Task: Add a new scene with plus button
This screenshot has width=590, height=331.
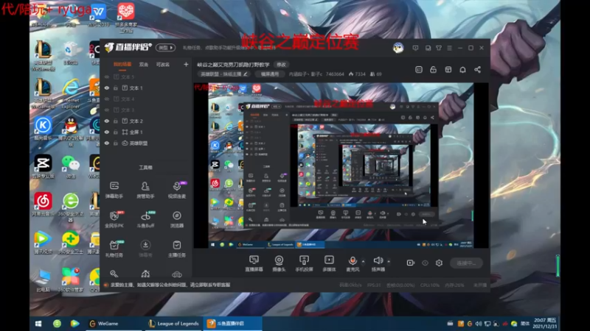Action: coord(186,65)
